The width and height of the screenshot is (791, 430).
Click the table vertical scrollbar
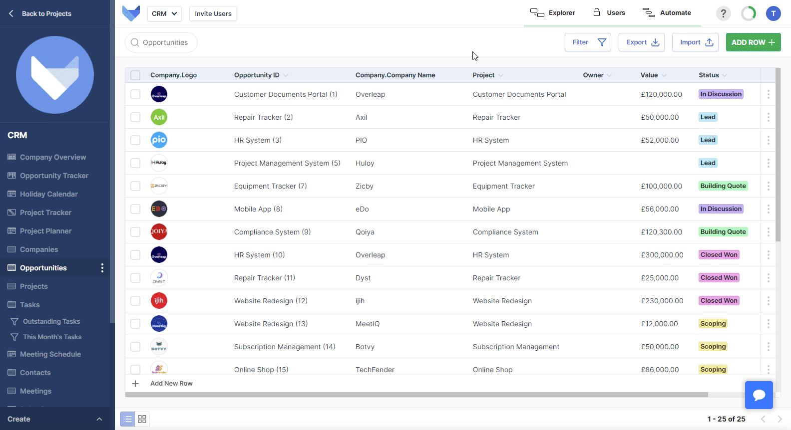(778, 155)
